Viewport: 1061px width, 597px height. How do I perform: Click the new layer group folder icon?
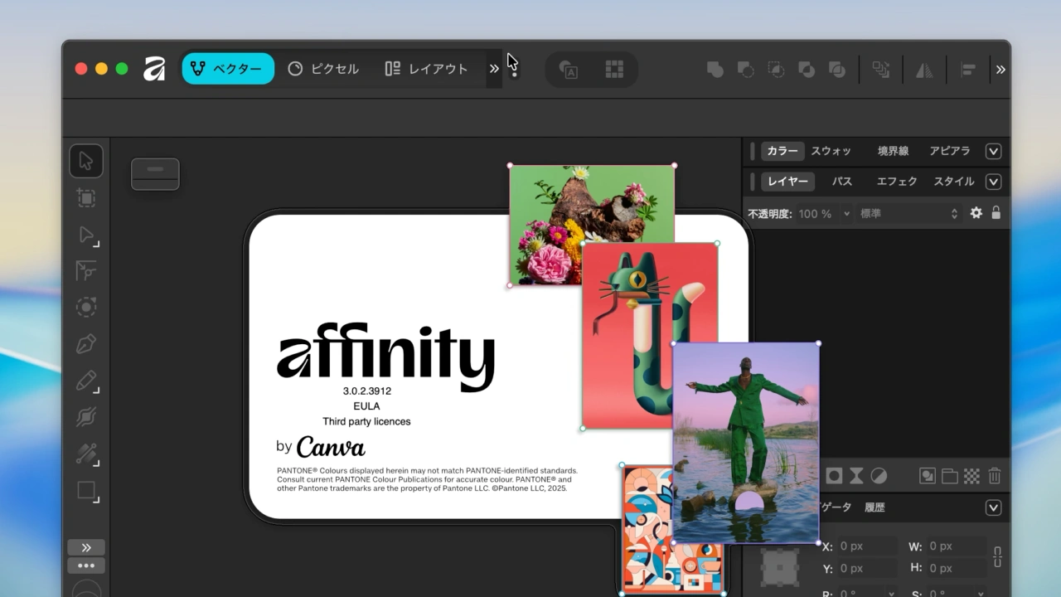tap(950, 475)
